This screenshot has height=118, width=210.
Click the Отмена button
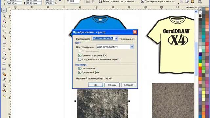(x=112, y=85)
